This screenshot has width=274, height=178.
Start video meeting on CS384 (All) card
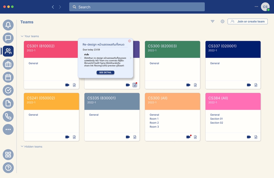pyautogui.click(x=249, y=137)
